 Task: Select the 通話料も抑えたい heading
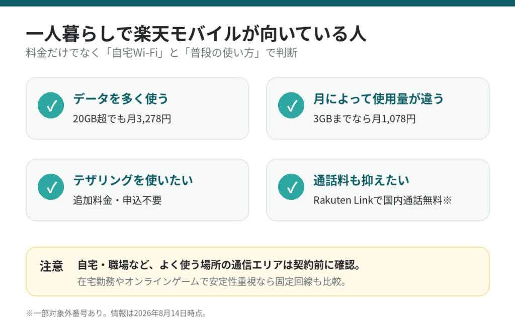[361, 180]
